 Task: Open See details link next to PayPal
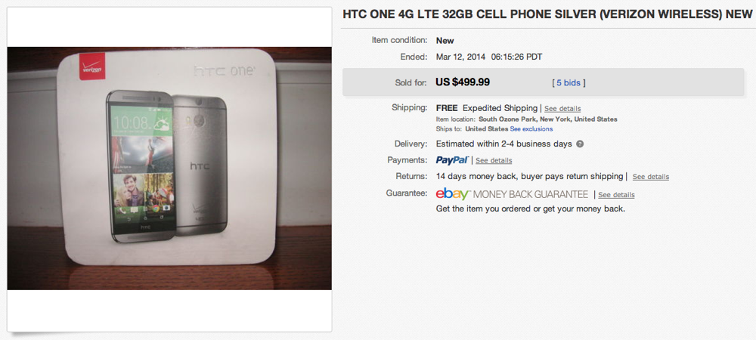494,161
